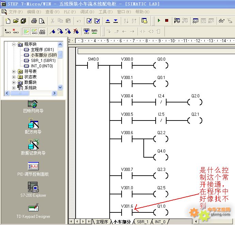Click the Insert Network icon
The width and height of the screenshot is (235, 225).
(x=7, y=31)
